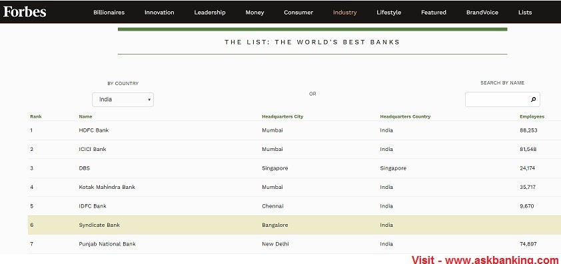Select the Kotak Mahindra Bank name

point(107,187)
